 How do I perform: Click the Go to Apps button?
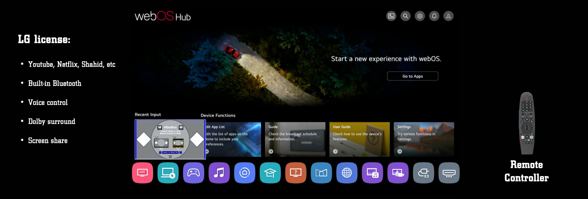click(413, 76)
